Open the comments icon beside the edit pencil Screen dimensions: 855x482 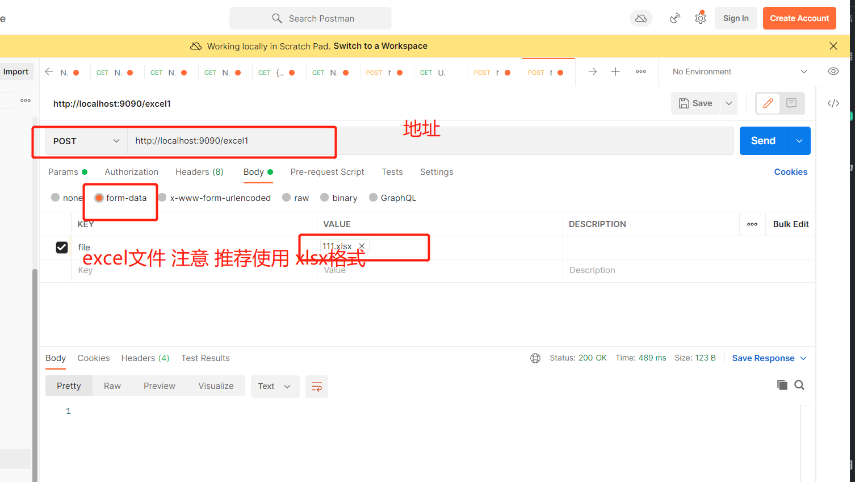pyautogui.click(x=791, y=103)
